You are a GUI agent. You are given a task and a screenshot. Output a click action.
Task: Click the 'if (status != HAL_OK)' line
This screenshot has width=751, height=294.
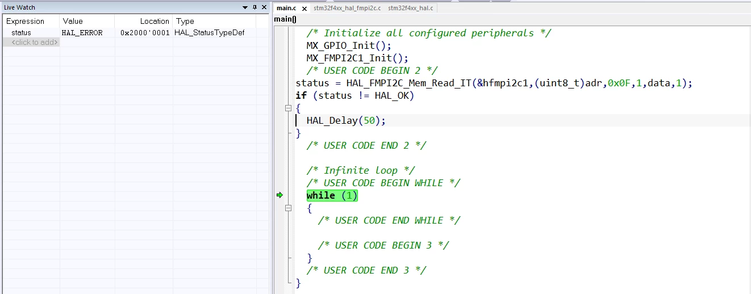point(354,95)
